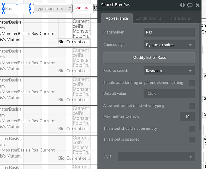Check This input should not be empty
The width and height of the screenshot is (206, 169).
coord(192,129)
